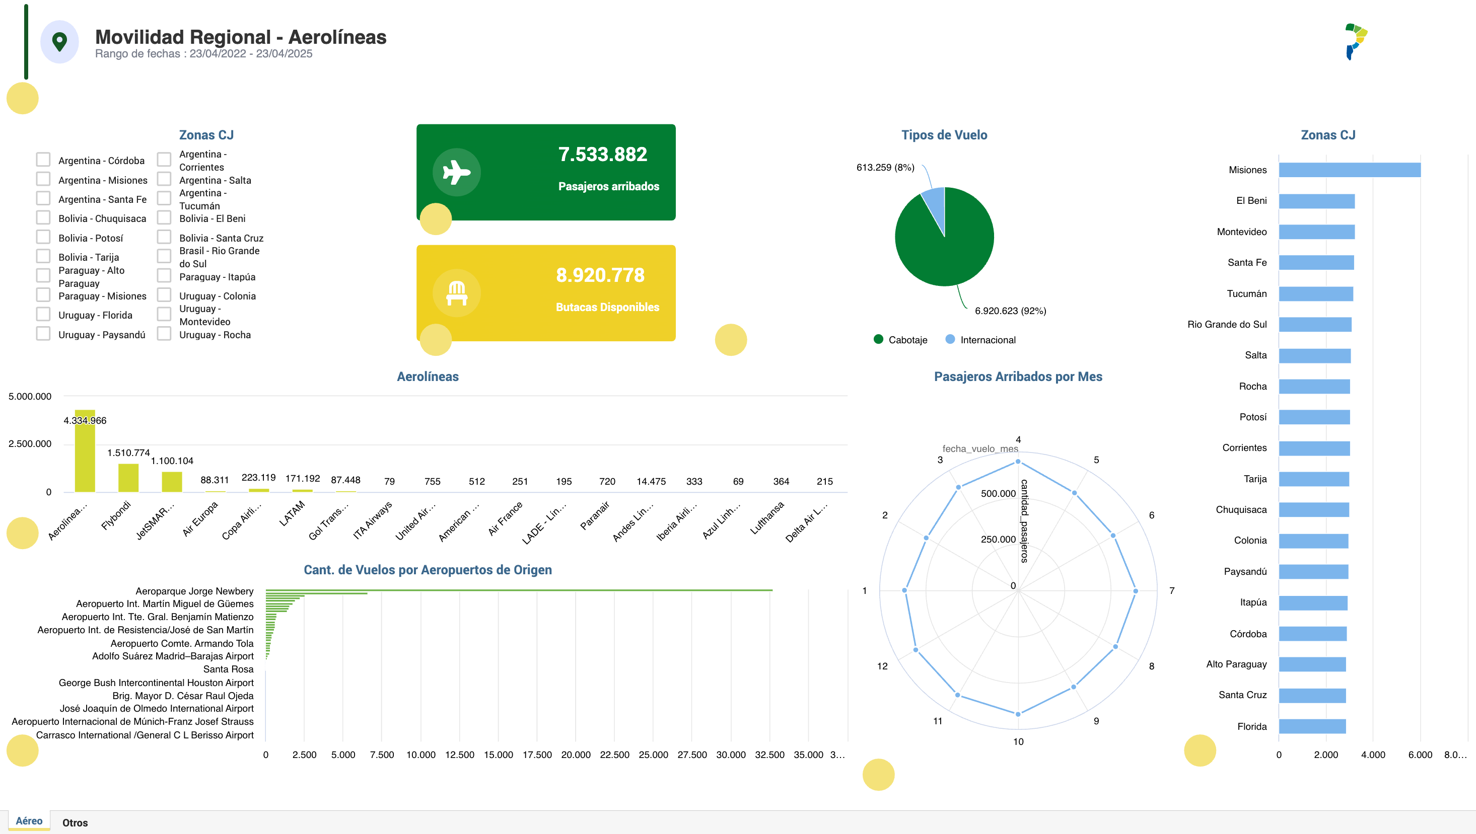Click yellow circle below the radar chart
Image resolution: width=1476 pixels, height=834 pixels.
click(878, 775)
